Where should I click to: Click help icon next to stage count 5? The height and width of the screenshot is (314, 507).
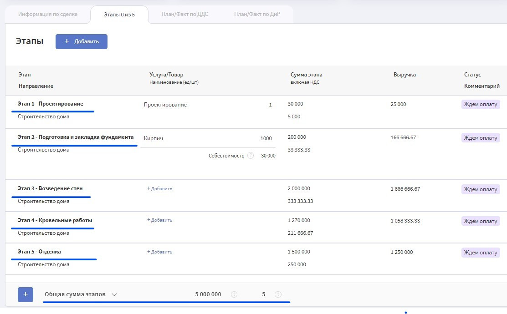[x=278, y=294]
